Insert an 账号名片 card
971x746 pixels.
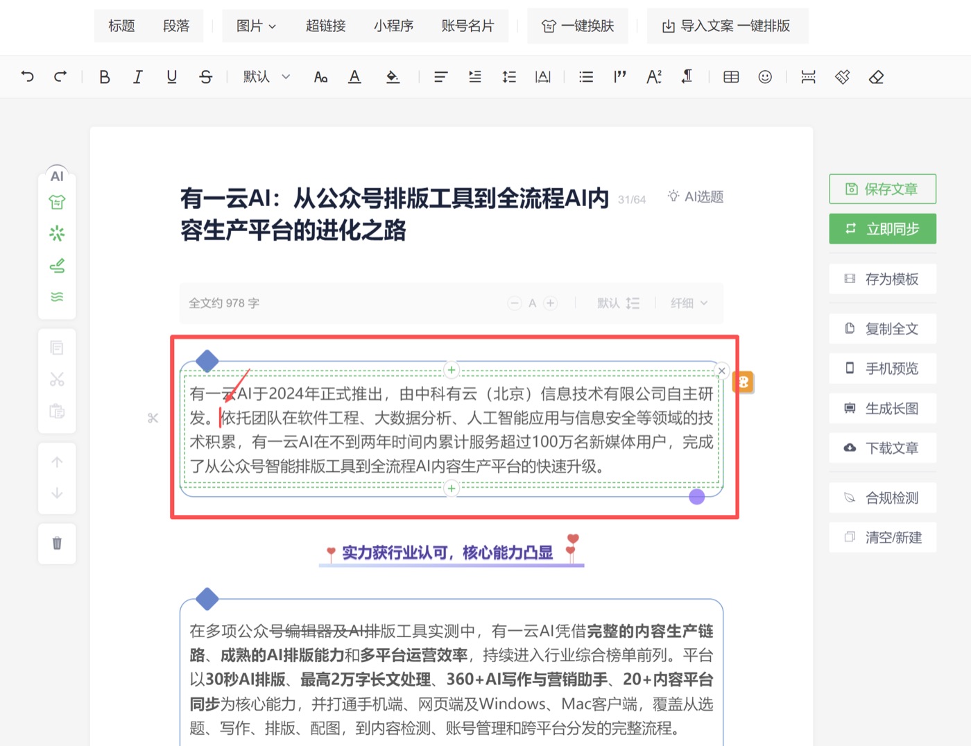467,26
